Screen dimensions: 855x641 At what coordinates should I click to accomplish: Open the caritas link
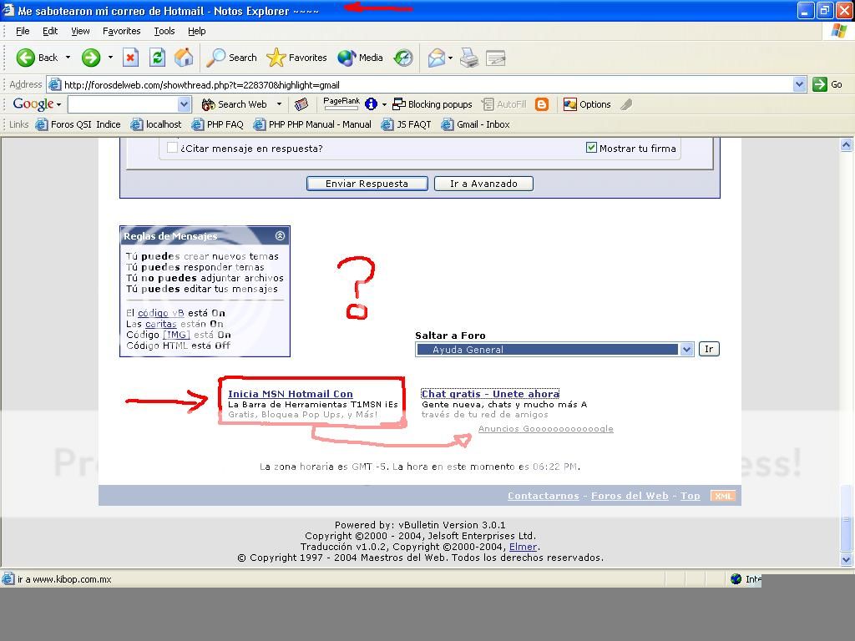tap(161, 324)
